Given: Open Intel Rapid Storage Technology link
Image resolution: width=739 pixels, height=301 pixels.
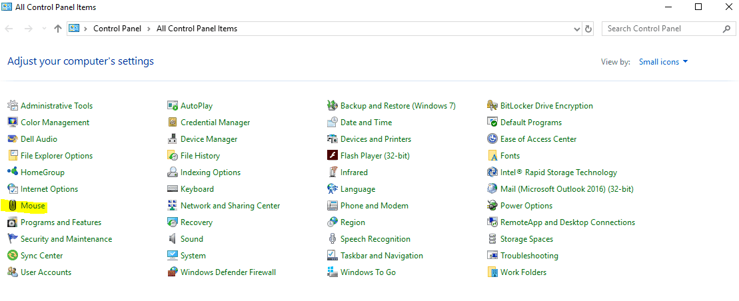Looking at the screenshot, I should (558, 172).
